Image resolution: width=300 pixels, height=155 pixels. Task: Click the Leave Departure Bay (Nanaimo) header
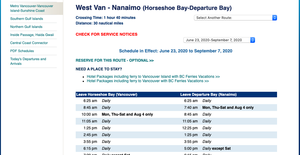pyautogui.click(x=208, y=95)
